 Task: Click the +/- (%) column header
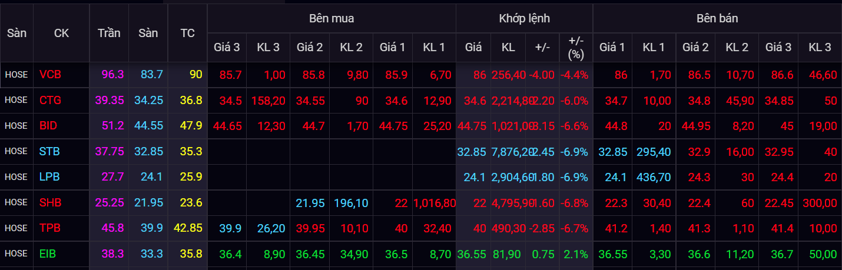(576, 48)
